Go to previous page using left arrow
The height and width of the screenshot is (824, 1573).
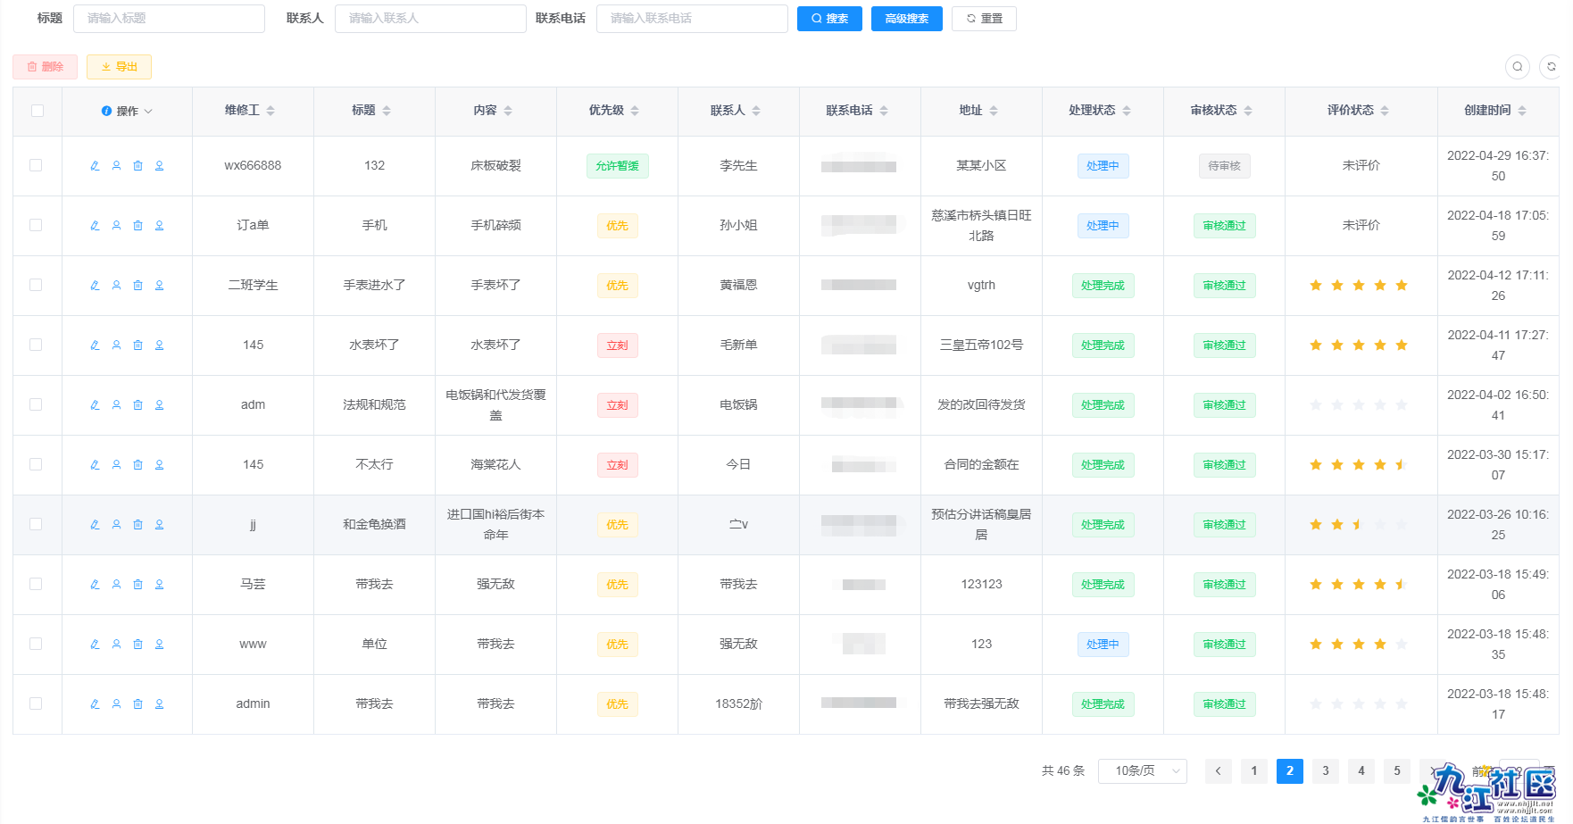pos(1218,770)
